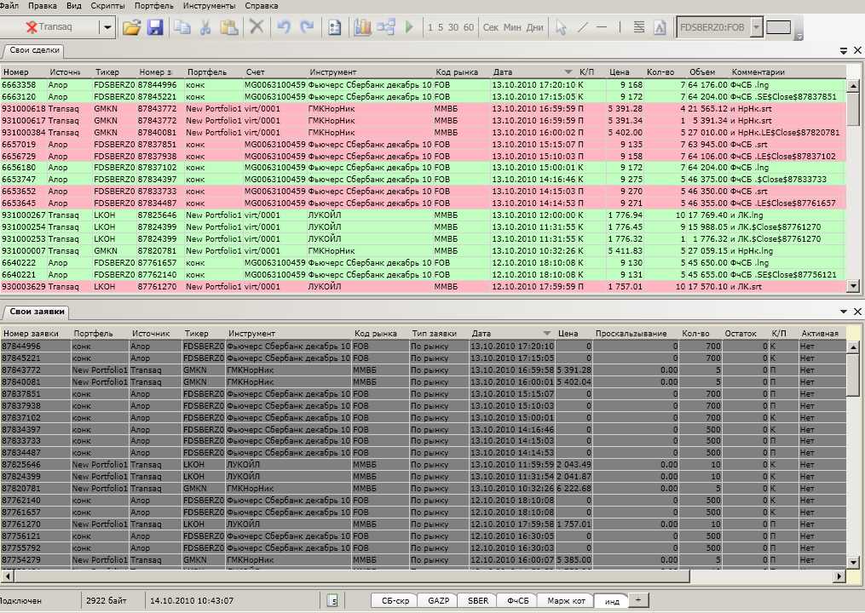Open the FDSBERZ0:FOB instrument dropdown
Screen dimensions: 865x613
click(756, 27)
